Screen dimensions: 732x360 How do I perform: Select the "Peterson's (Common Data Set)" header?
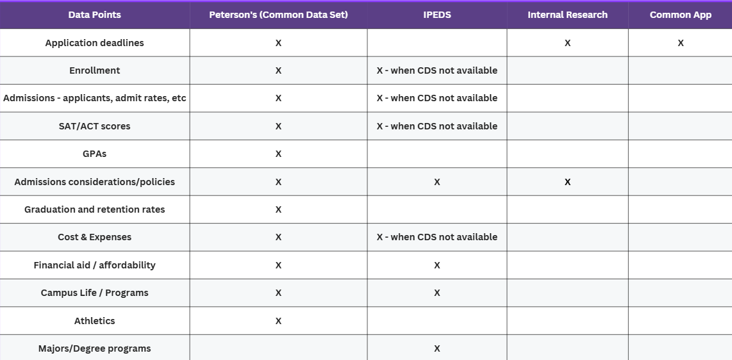(278, 15)
